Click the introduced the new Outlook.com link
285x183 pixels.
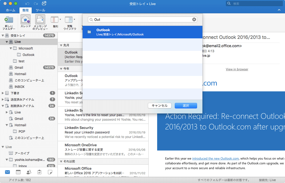[215, 158]
